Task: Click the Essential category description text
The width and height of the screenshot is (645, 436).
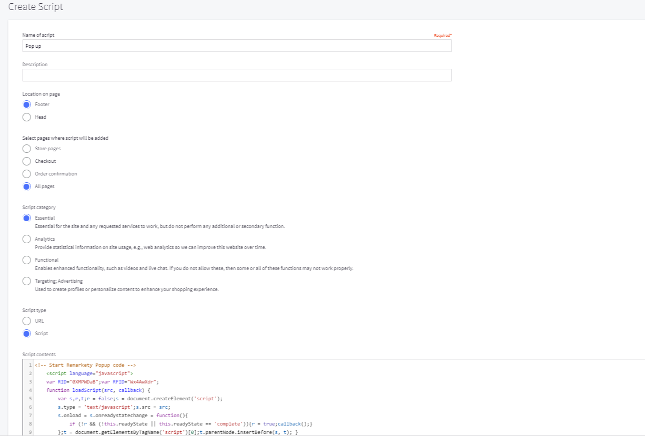Action: coord(159,226)
